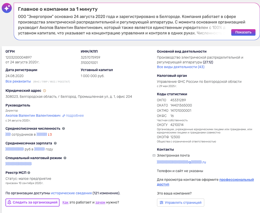Click the hidden email address link
260x213 pixels.
(x=181, y=162)
